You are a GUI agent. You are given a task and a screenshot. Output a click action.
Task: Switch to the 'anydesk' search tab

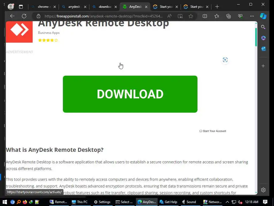[74, 7]
